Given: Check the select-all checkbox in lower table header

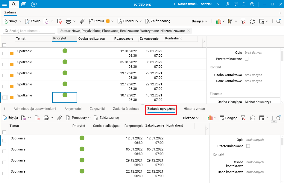Looking at the screenshot, I should tap(4, 132).
